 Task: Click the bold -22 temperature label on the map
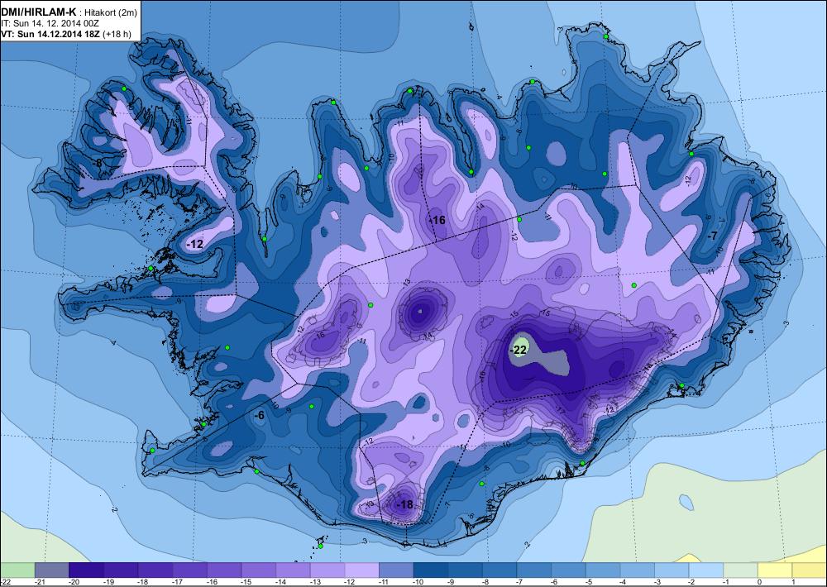click(x=519, y=350)
